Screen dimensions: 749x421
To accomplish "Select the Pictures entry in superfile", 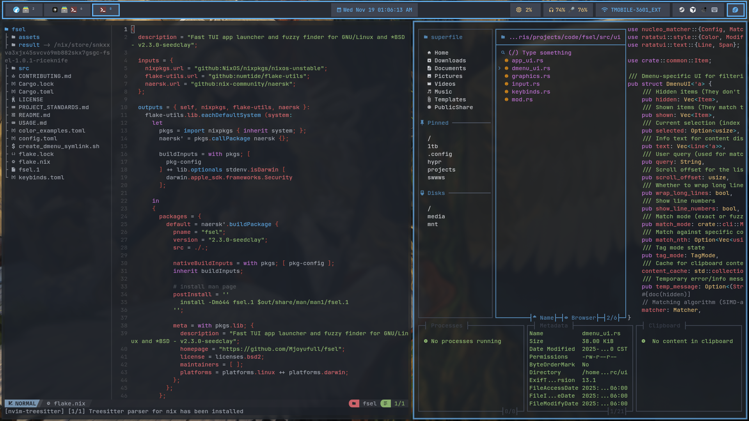I will 448,76.
